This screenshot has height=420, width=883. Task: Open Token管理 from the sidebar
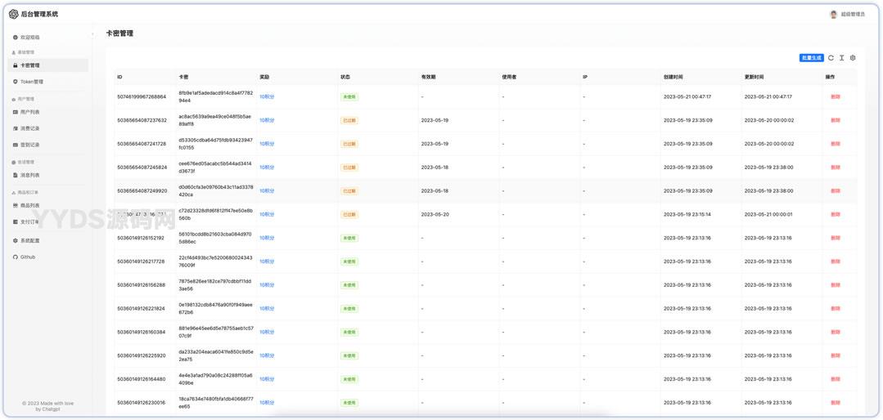pyautogui.click(x=31, y=82)
